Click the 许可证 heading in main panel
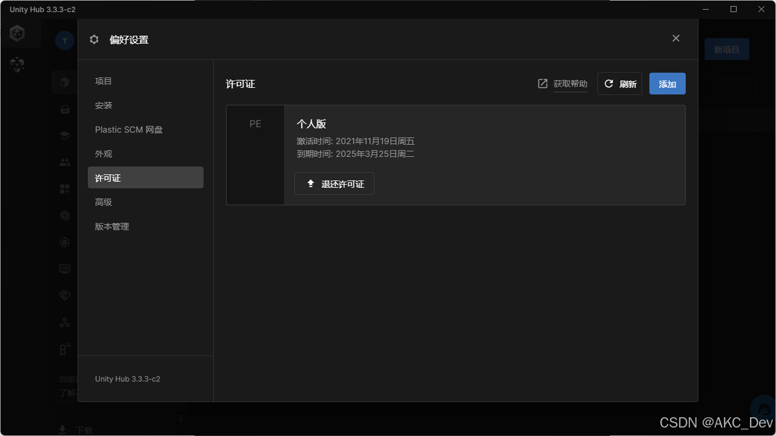The width and height of the screenshot is (776, 436). [x=240, y=84]
